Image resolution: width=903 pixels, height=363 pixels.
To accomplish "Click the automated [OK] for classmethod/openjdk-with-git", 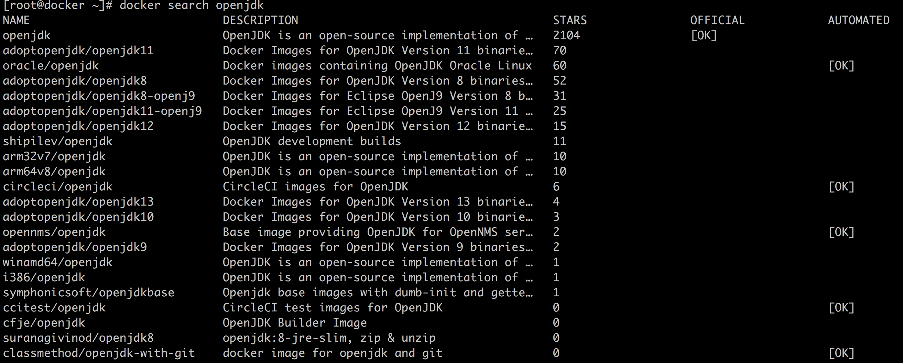I will click(841, 353).
